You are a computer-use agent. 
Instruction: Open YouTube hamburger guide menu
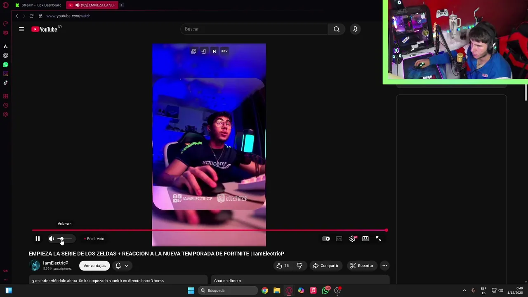[21, 29]
